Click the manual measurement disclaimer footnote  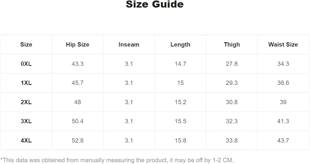pos(117,160)
